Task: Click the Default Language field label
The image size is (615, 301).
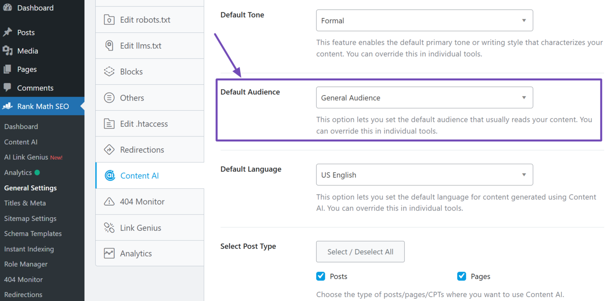Action: click(251, 169)
